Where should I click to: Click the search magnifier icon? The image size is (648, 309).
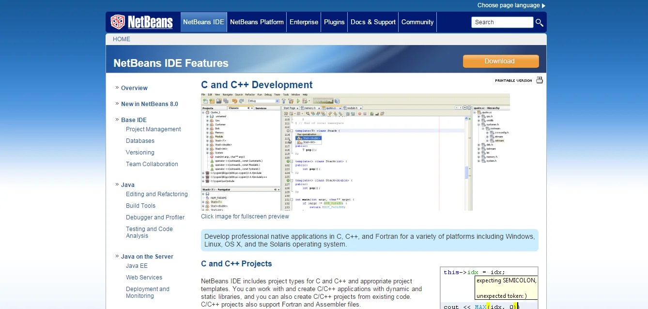tap(539, 22)
